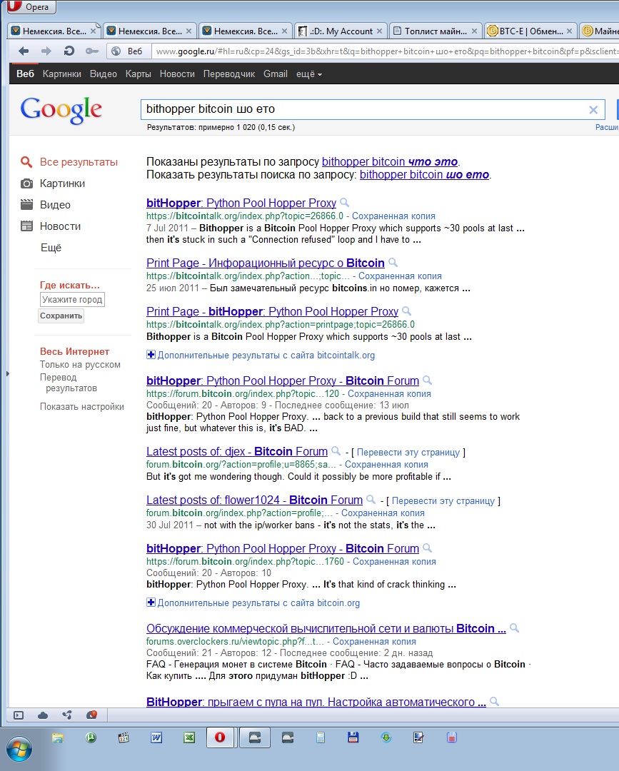Close the My Account tab
The width and height of the screenshot is (619, 771).
pyautogui.click(x=380, y=31)
